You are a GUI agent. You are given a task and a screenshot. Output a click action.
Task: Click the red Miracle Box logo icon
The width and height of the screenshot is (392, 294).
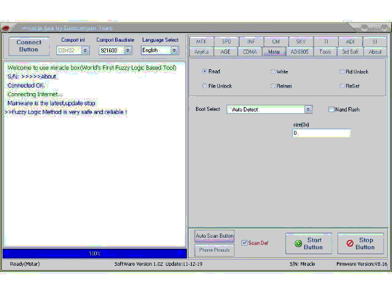click(x=6, y=28)
